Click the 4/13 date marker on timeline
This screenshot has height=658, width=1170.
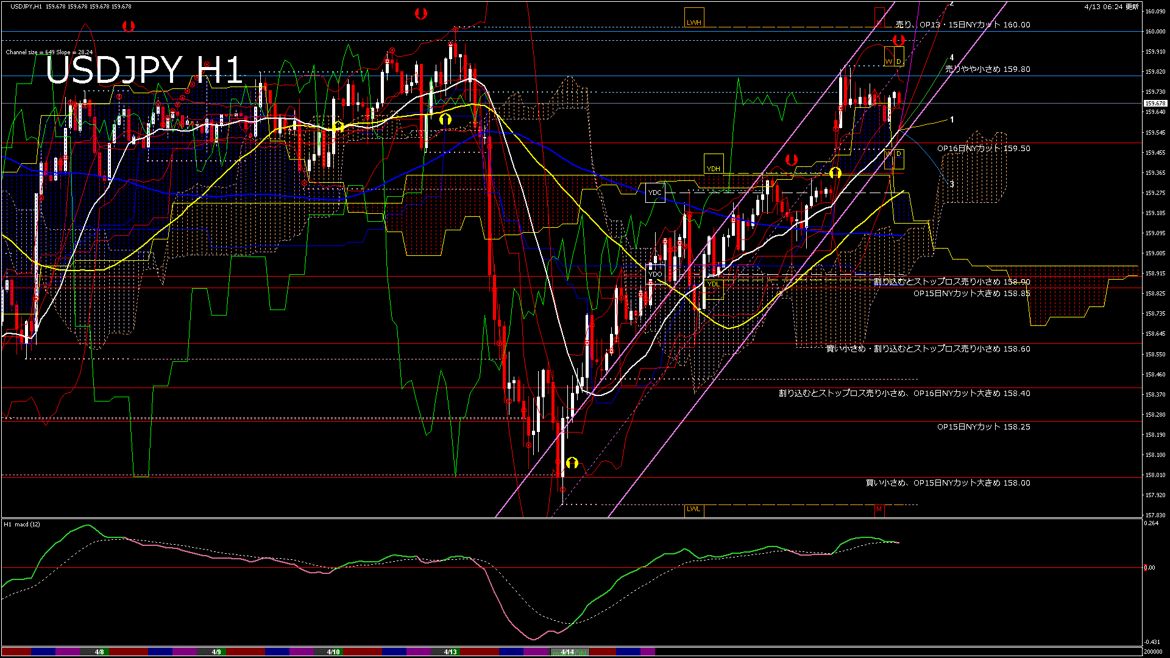click(x=450, y=652)
